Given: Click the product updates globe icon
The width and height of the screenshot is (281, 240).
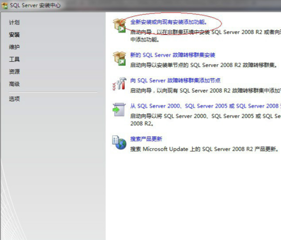Looking at the screenshot, I should (119, 142).
